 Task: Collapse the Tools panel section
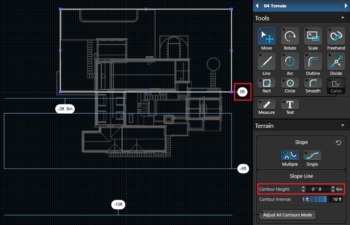pyautogui.click(x=343, y=18)
